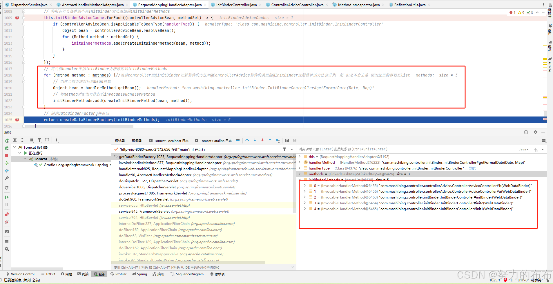Click Collapse All icon in Services toolbar
This screenshot has height=284, width=553.
22,140
